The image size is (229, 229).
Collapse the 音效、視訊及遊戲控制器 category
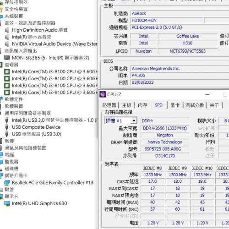pos(30,23)
